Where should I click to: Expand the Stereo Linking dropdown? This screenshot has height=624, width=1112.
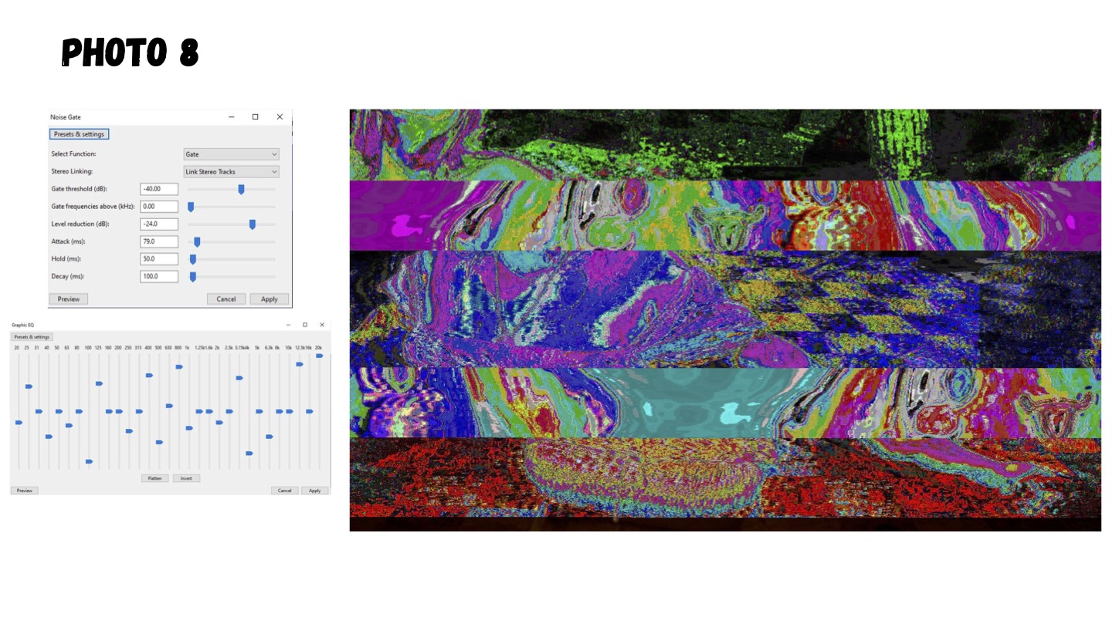pos(231,172)
